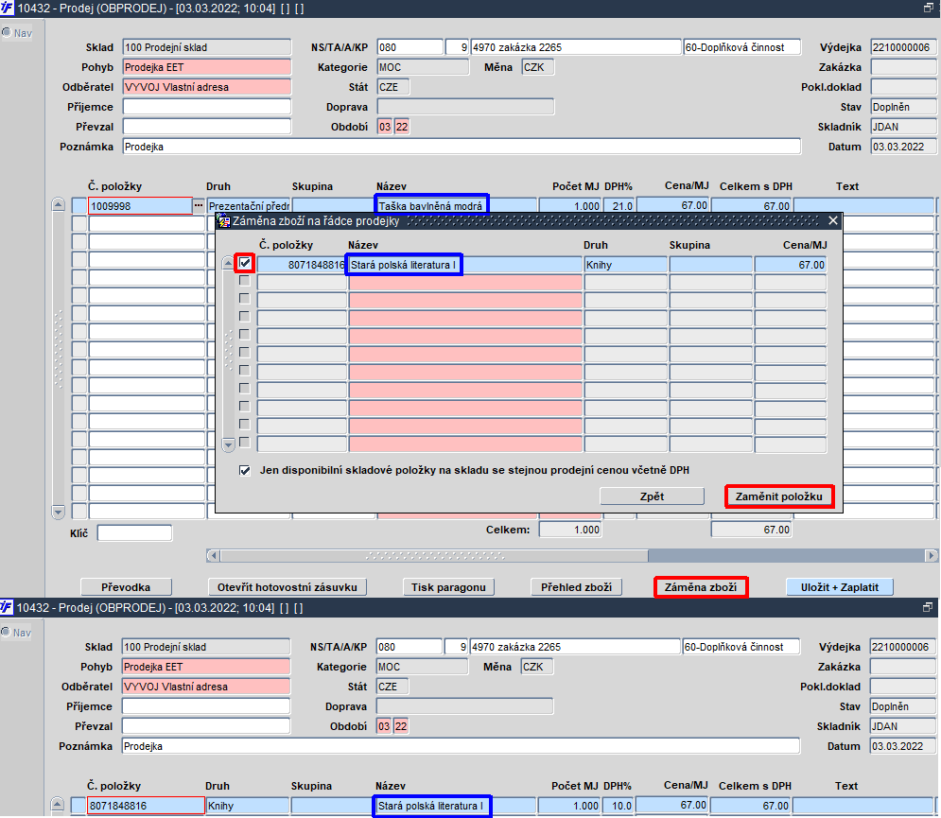Restore the upper Prodej window

click(928, 8)
